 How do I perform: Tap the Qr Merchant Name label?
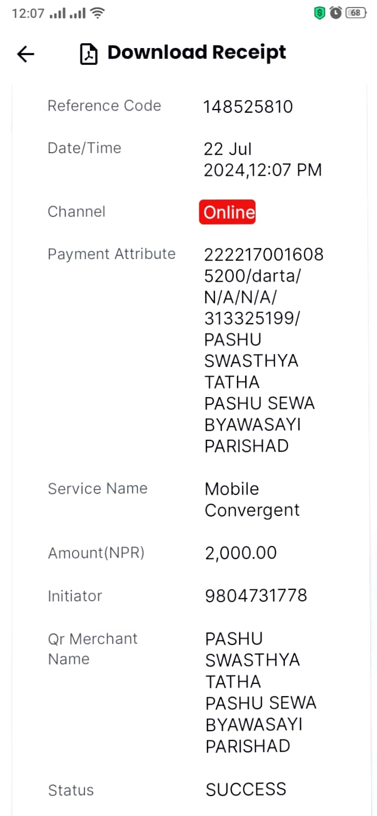click(93, 649)
